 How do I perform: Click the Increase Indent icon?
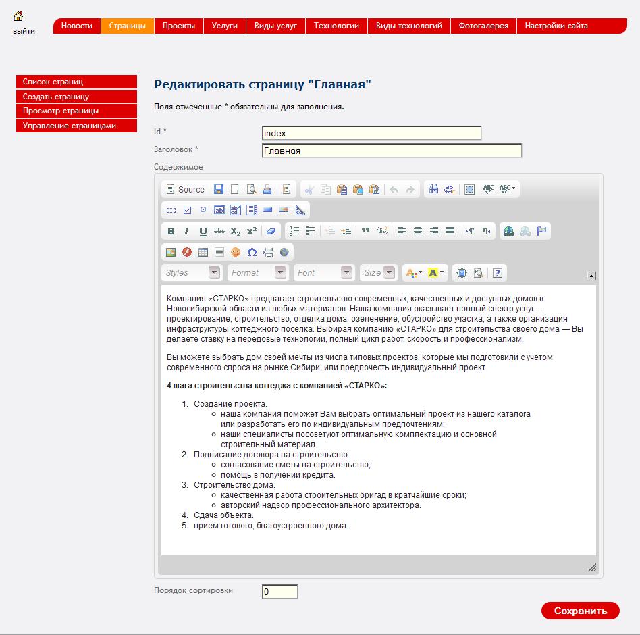click(x=346, y=231)
